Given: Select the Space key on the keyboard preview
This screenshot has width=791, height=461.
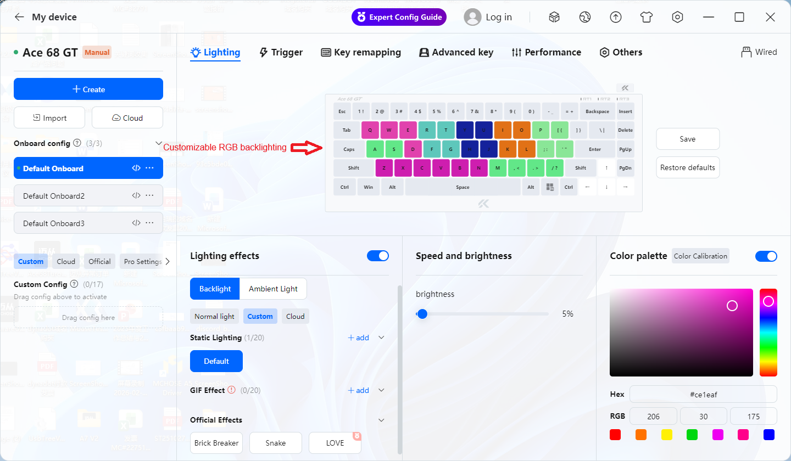Looking at the screenshot, I should pyautogui.click(x=463, y=187).
